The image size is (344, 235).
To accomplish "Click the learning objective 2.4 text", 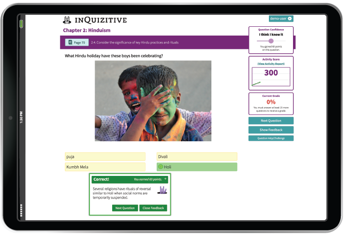I will (x=135, y=42).
